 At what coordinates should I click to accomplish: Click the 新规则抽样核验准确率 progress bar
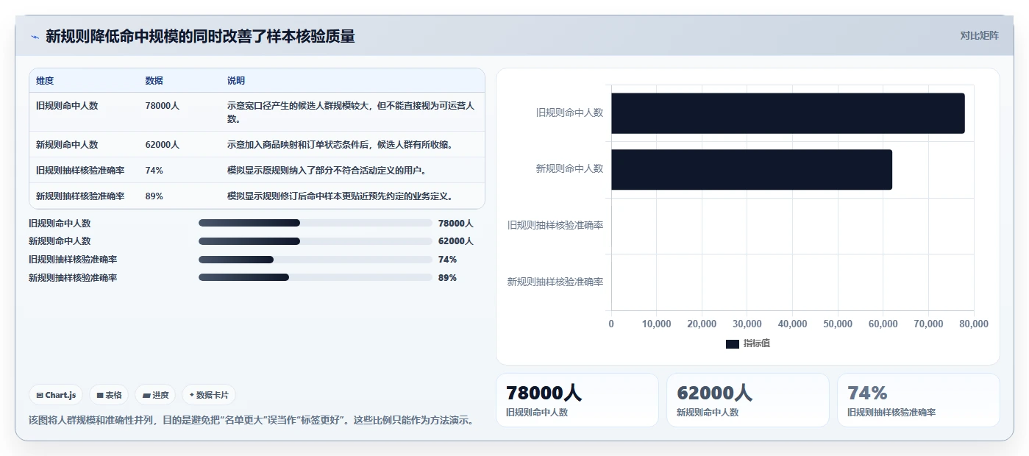click(315, 278)
